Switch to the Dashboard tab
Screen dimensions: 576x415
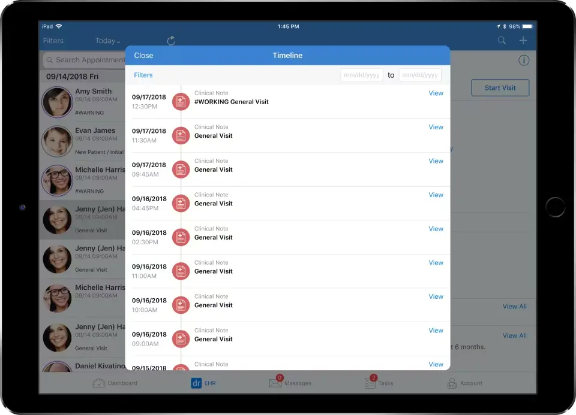[x=116, y=383]
